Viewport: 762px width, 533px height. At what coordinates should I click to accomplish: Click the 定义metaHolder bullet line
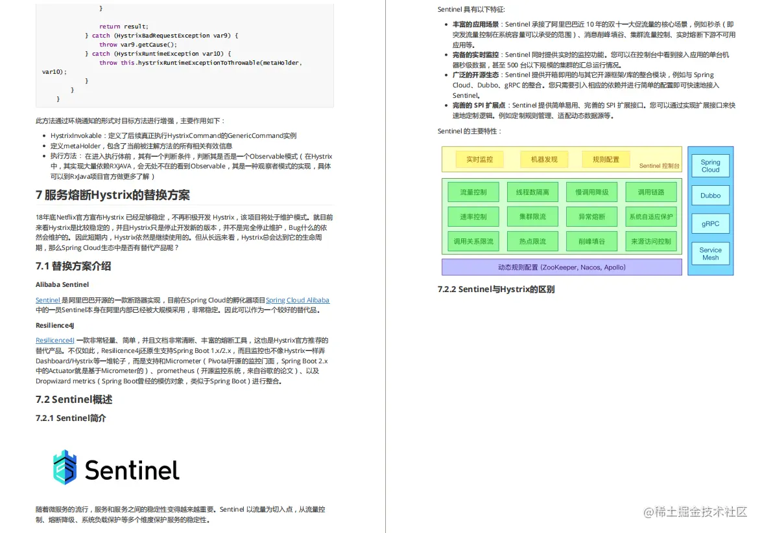(x=141, y=146)
